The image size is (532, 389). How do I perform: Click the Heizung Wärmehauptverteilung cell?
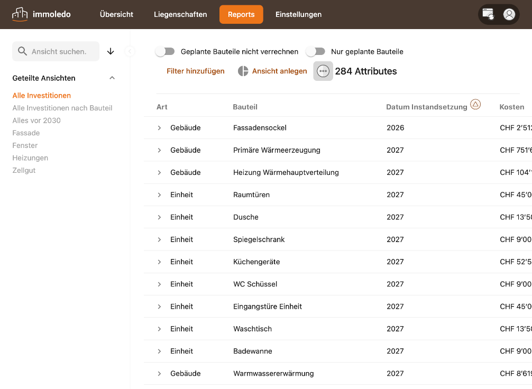point(286,173)
